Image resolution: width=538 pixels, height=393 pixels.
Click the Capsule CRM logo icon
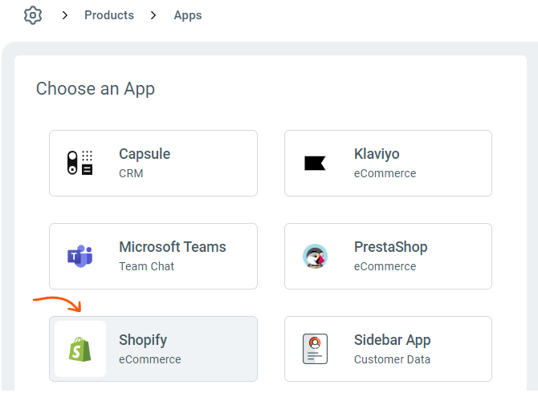click(79, 163)
